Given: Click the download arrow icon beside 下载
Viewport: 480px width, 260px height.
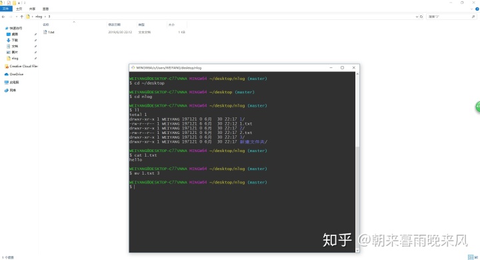Looking at the screenshot, I should pyautogui.click(x=9, y=40).
